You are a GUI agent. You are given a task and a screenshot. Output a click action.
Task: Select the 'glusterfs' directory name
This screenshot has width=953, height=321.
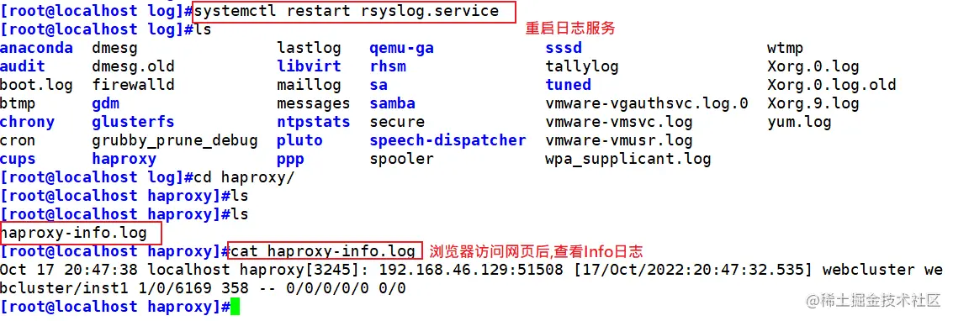[x=133, y=122]
